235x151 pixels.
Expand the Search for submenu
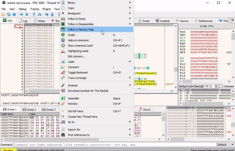click(x=74, y=130)
